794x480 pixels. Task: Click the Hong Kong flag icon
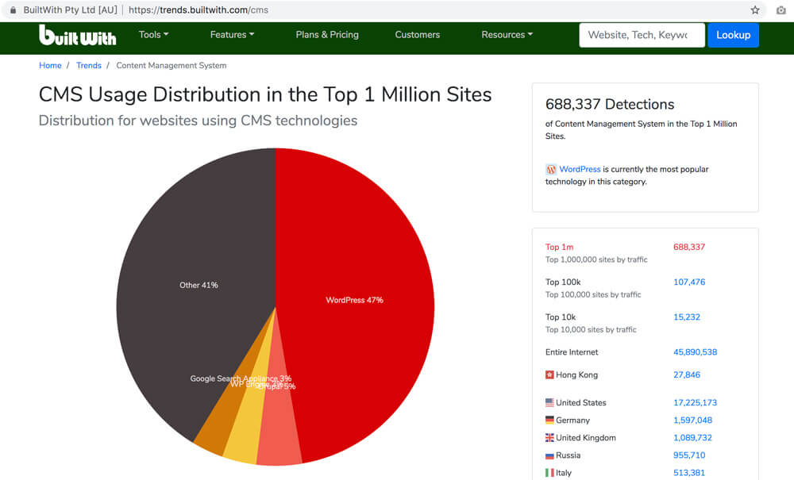[549, 374]
